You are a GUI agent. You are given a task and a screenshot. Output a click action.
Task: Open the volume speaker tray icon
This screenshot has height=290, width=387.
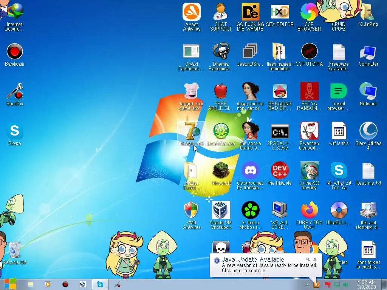(x=345, y=285)
